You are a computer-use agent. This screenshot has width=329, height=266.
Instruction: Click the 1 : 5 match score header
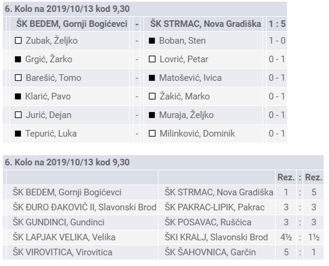[x=277, y=23]
